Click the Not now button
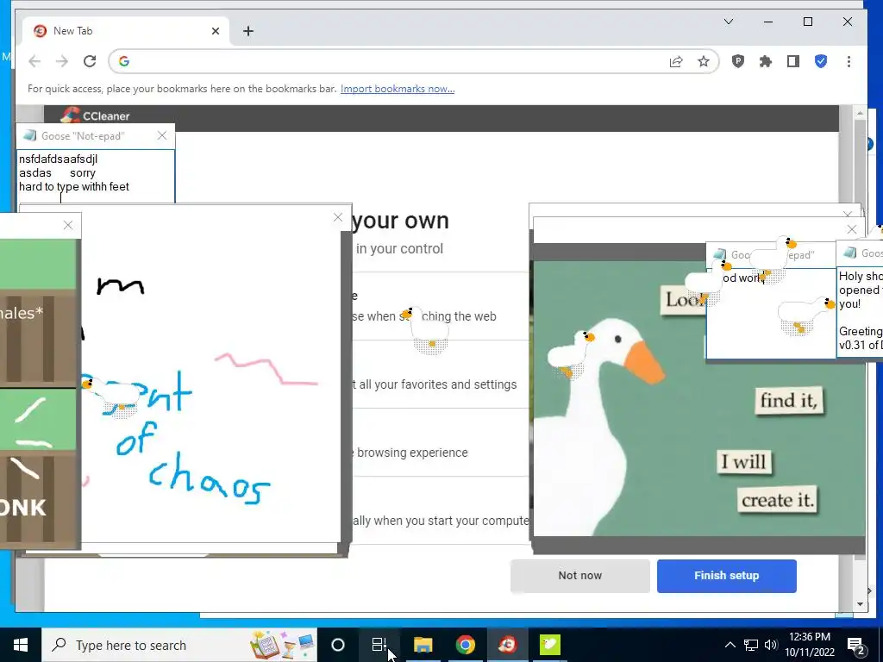The image size is (883, 662). [x=580, y=575]
